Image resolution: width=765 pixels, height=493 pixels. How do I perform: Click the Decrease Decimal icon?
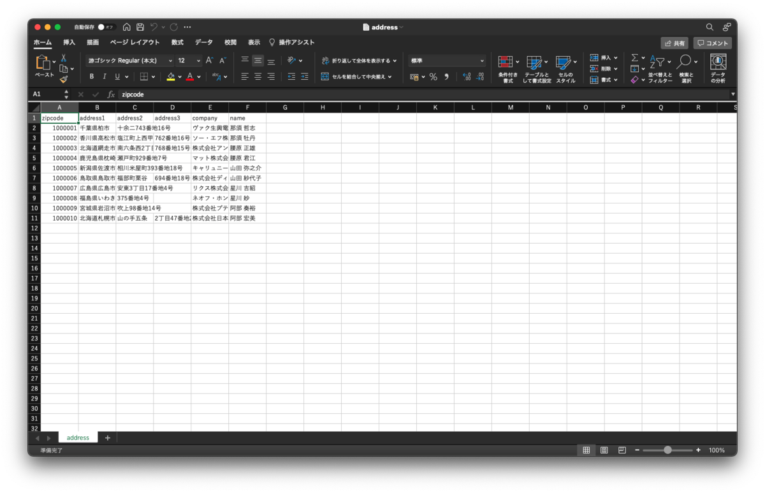tap(481, 77)
